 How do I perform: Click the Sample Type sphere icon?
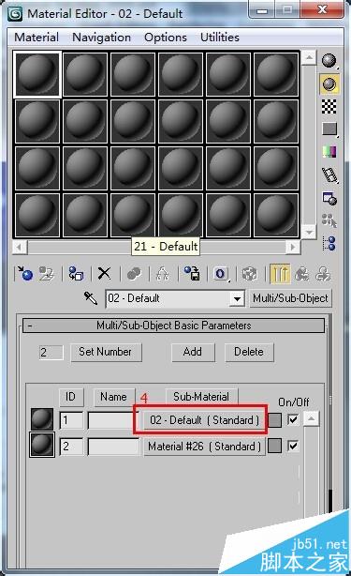pos(329,61)
